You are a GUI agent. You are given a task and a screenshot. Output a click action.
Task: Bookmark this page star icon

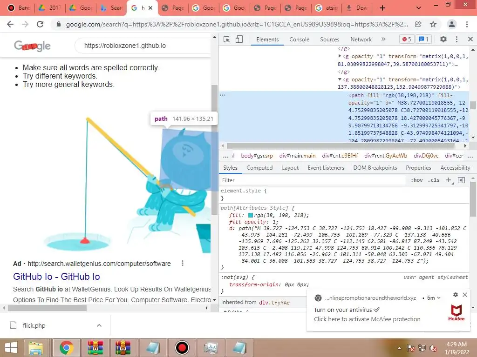(433, 24)
